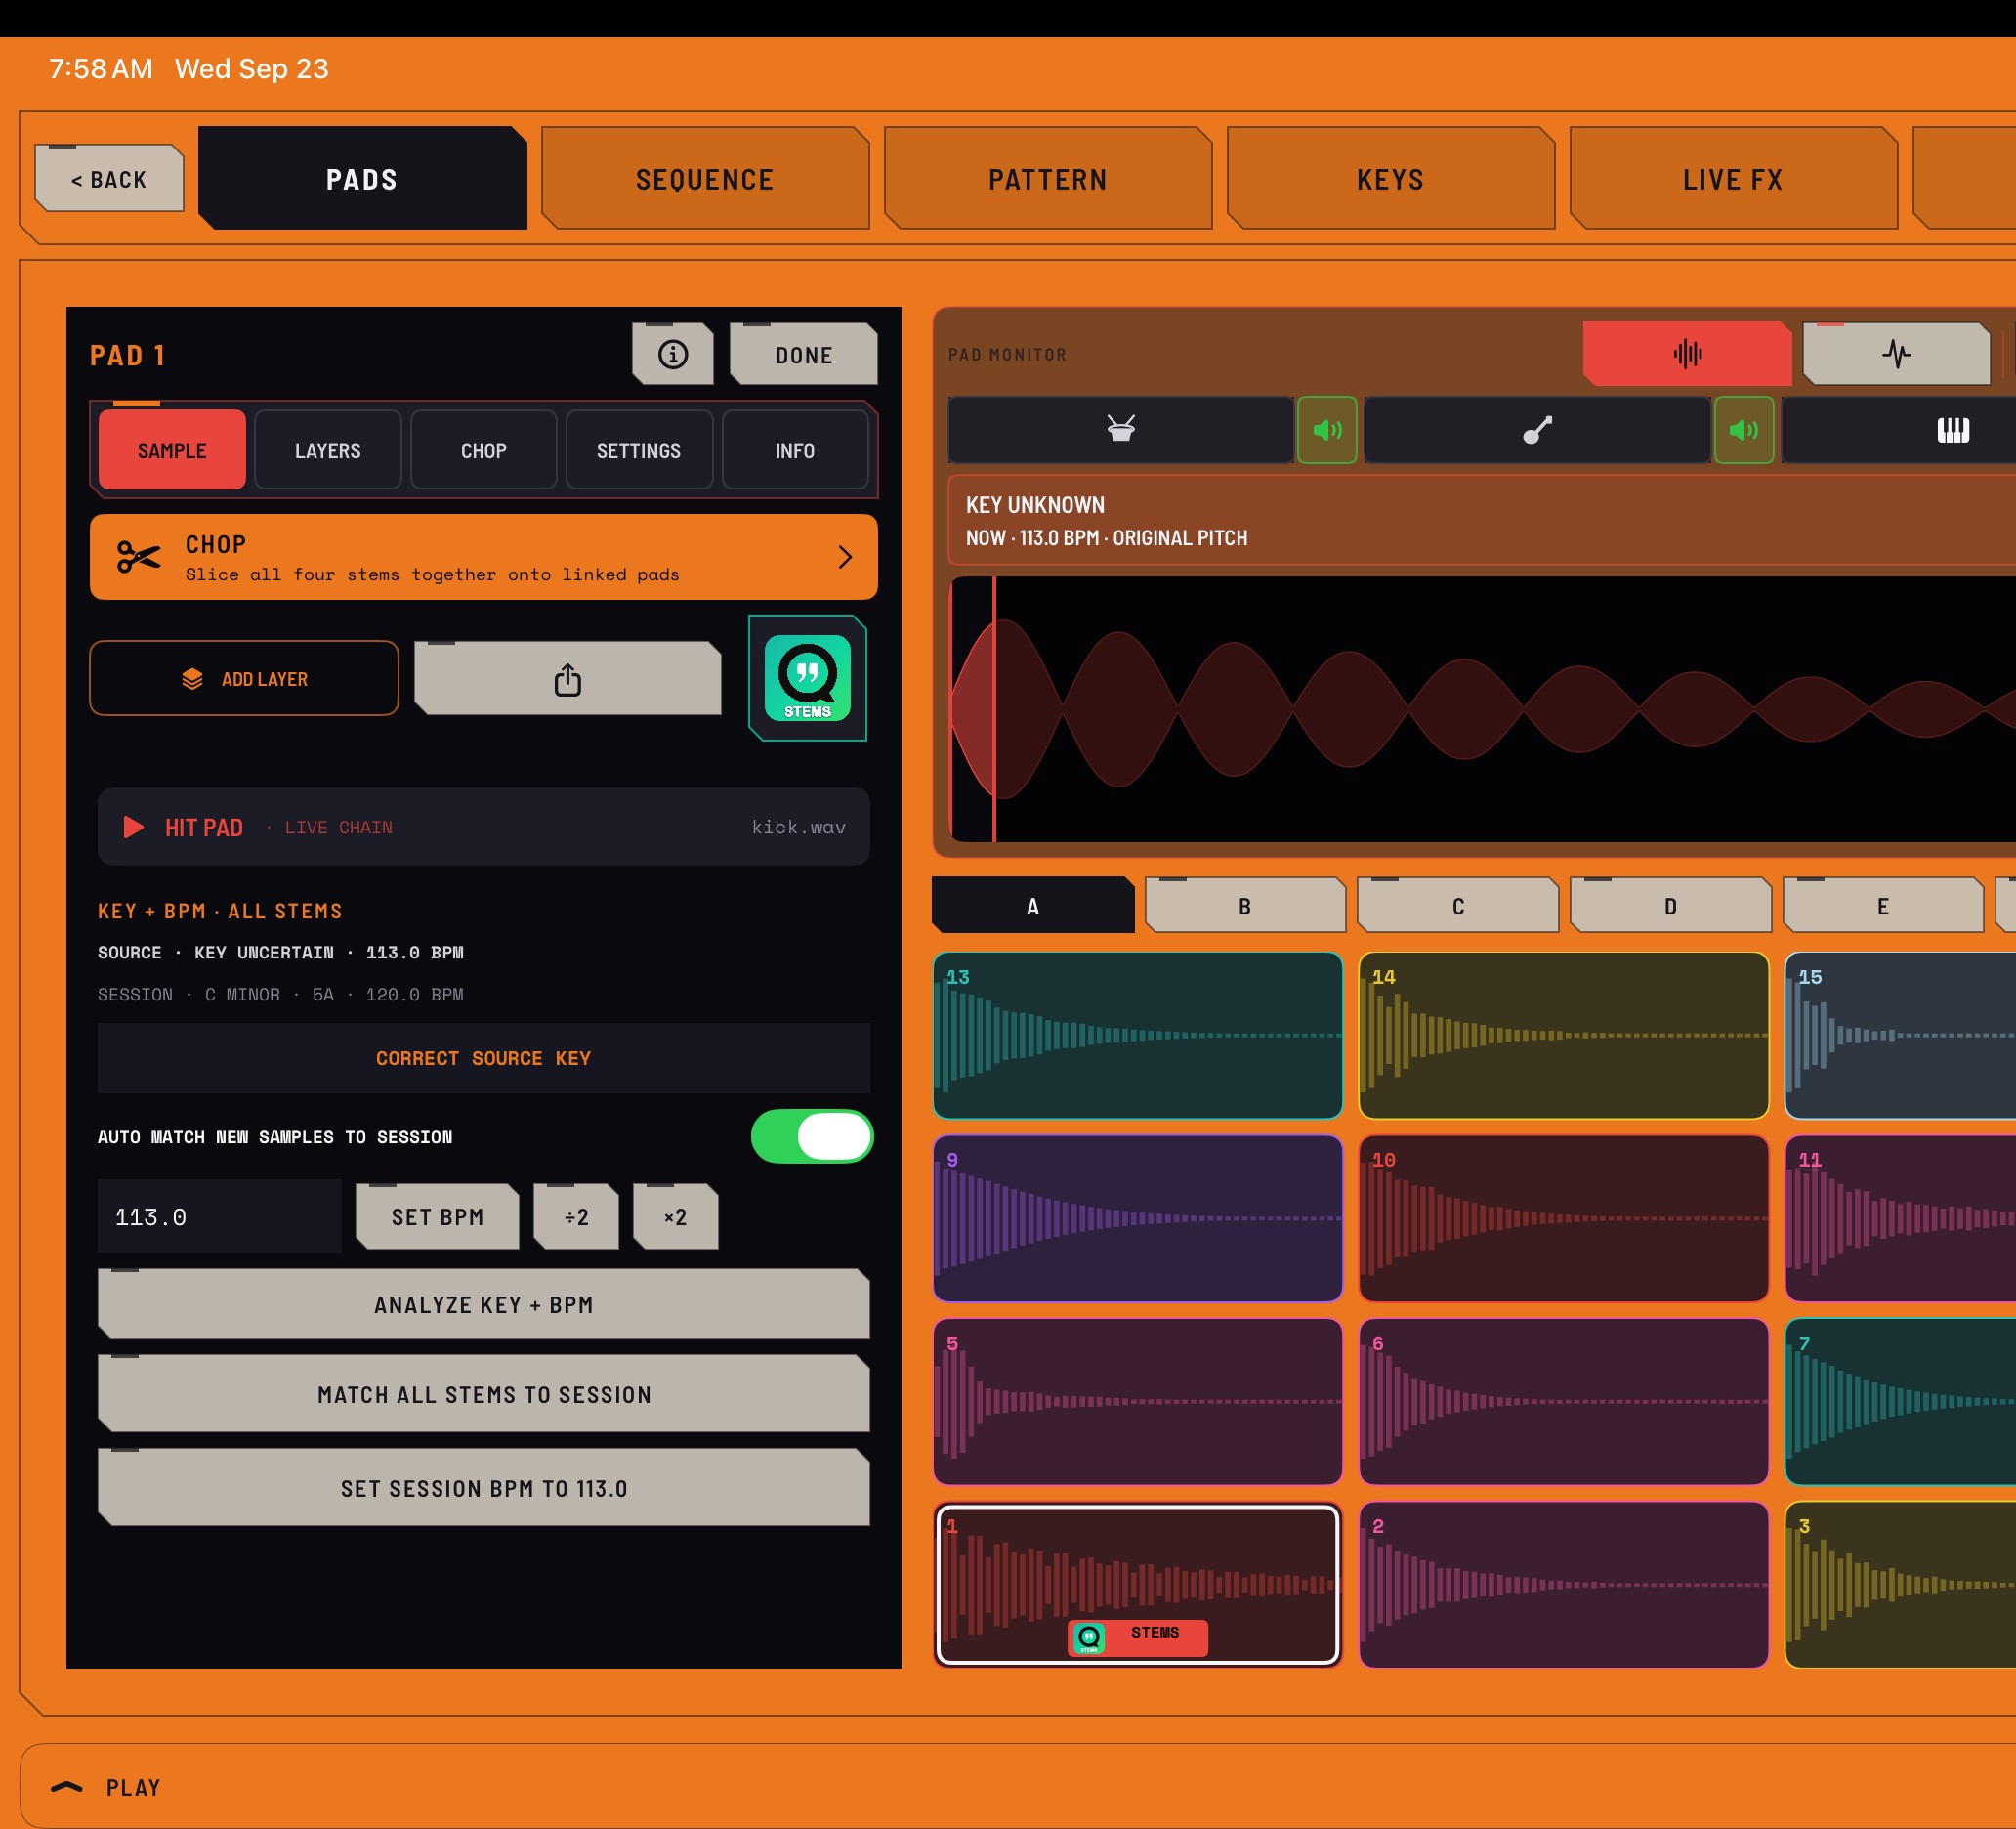Select pad 14
The image size is (2016, 1829).
tap(1563, 1036)
